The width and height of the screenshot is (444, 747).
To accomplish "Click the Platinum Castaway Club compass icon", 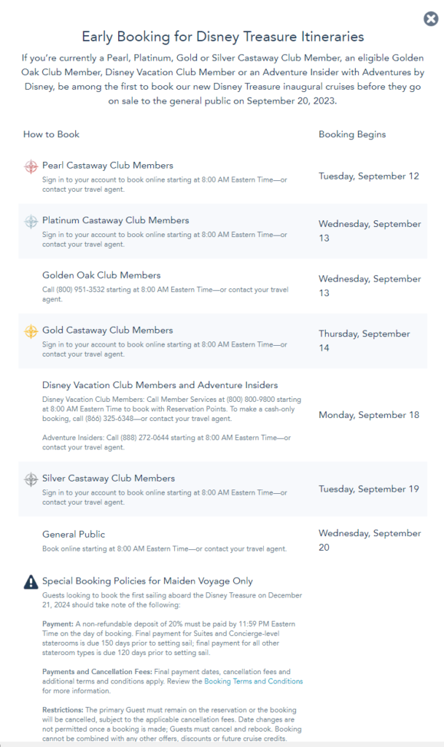I will point(31,221).
